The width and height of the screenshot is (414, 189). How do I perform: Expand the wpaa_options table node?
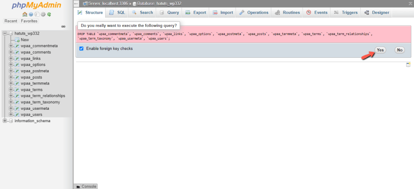click(x=11, y=64)
